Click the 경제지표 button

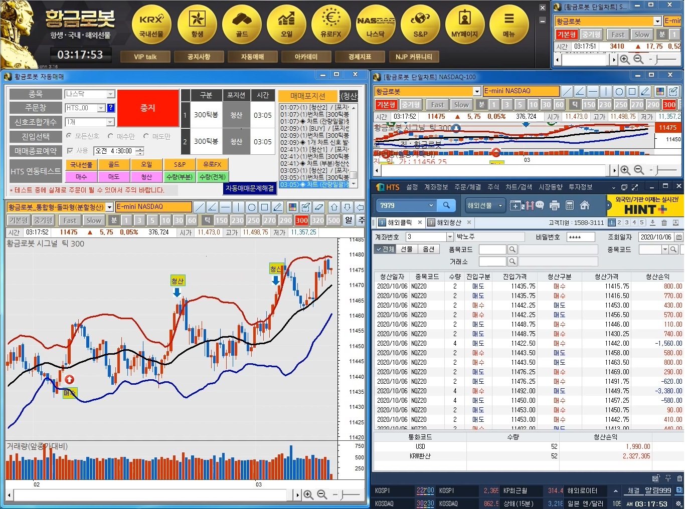click(360, 57)
